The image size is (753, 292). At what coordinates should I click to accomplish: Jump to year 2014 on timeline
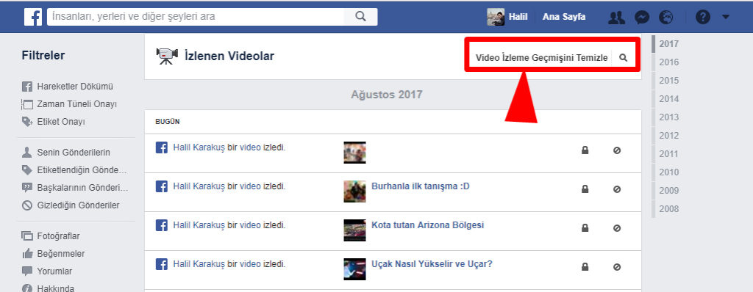click(x=668, y=99)
